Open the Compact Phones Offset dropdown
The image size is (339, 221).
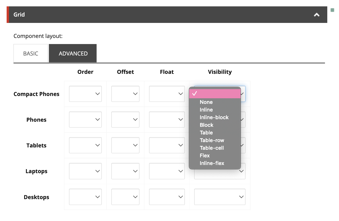click(x=125, y=94)
